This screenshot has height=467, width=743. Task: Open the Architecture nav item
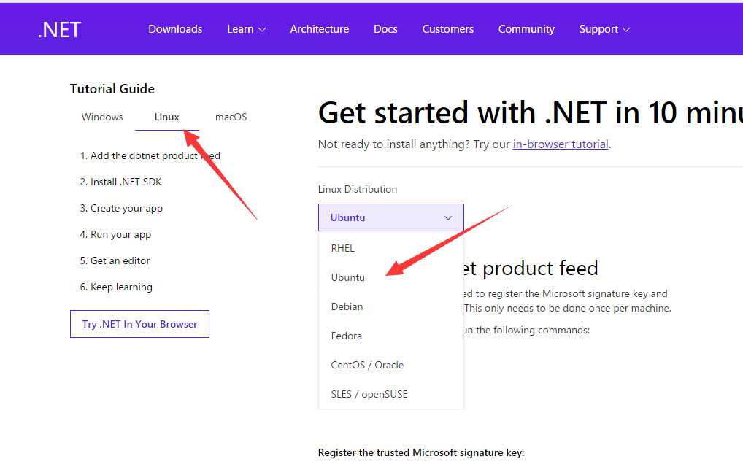click(x=320, y=29)
